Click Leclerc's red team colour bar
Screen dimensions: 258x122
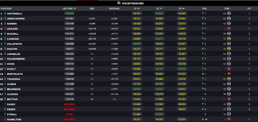point(5,29)
